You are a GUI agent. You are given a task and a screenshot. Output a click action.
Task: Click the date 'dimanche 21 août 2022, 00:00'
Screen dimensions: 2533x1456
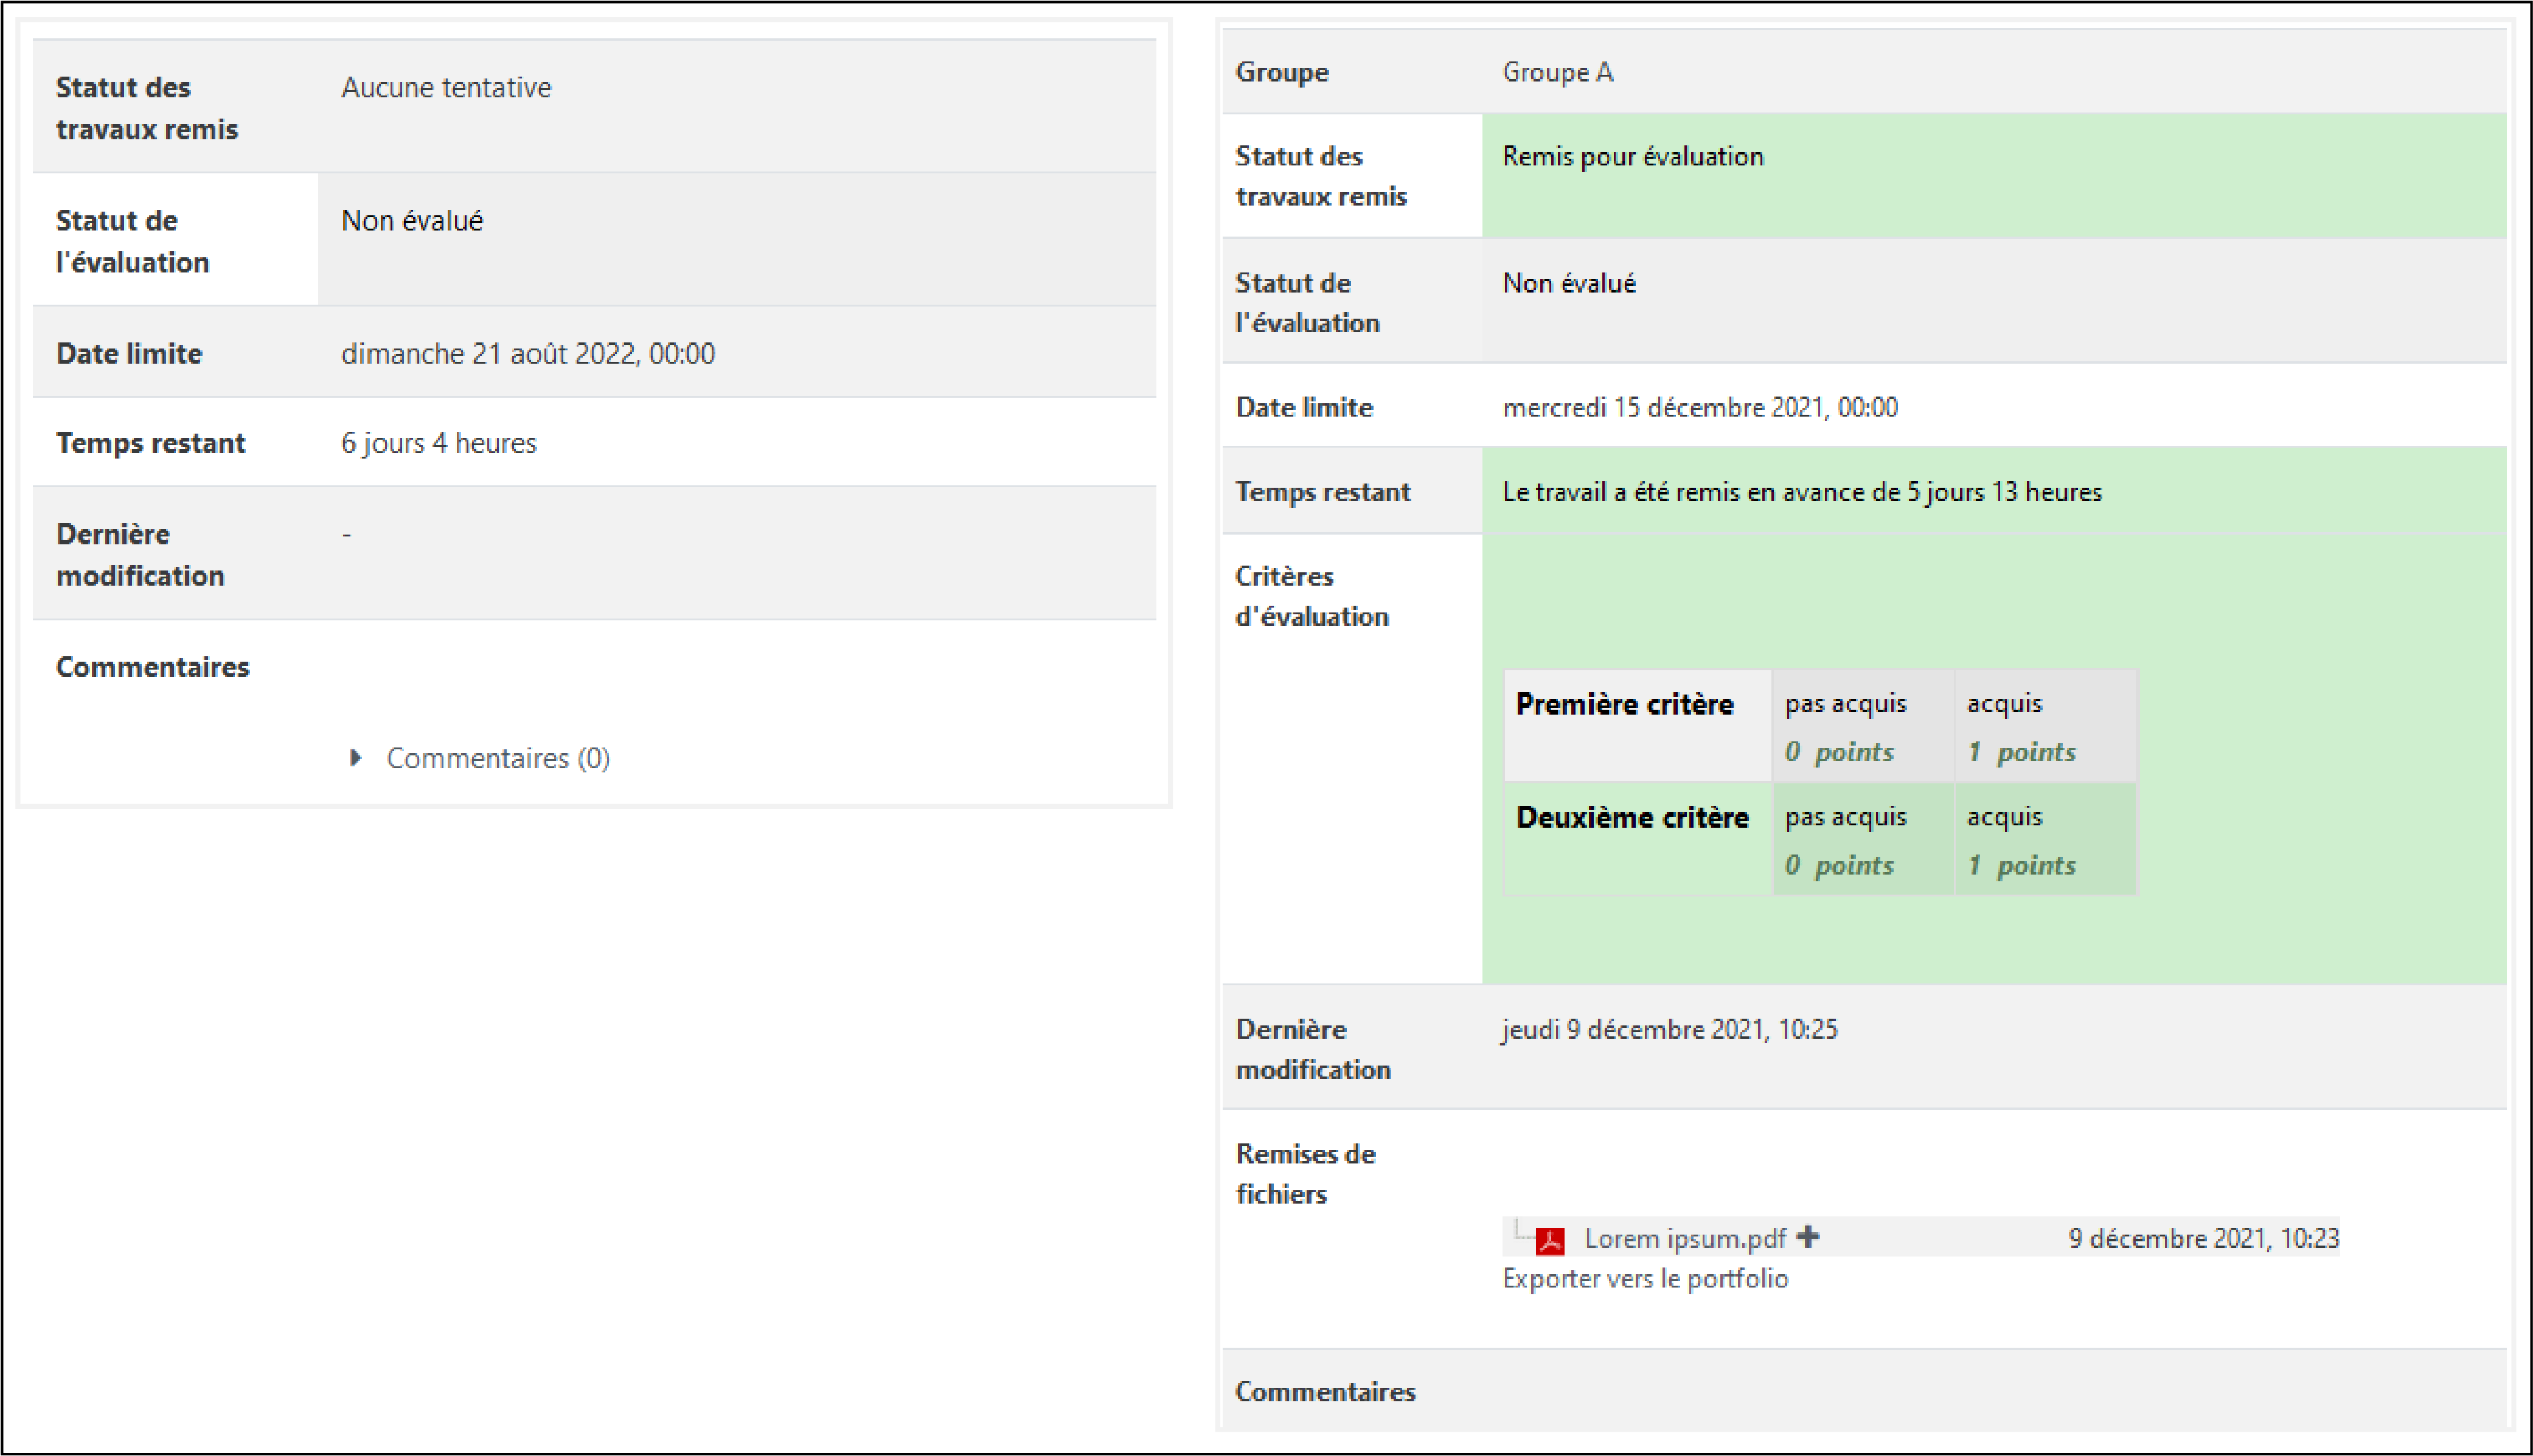click(x=528, y=354)
